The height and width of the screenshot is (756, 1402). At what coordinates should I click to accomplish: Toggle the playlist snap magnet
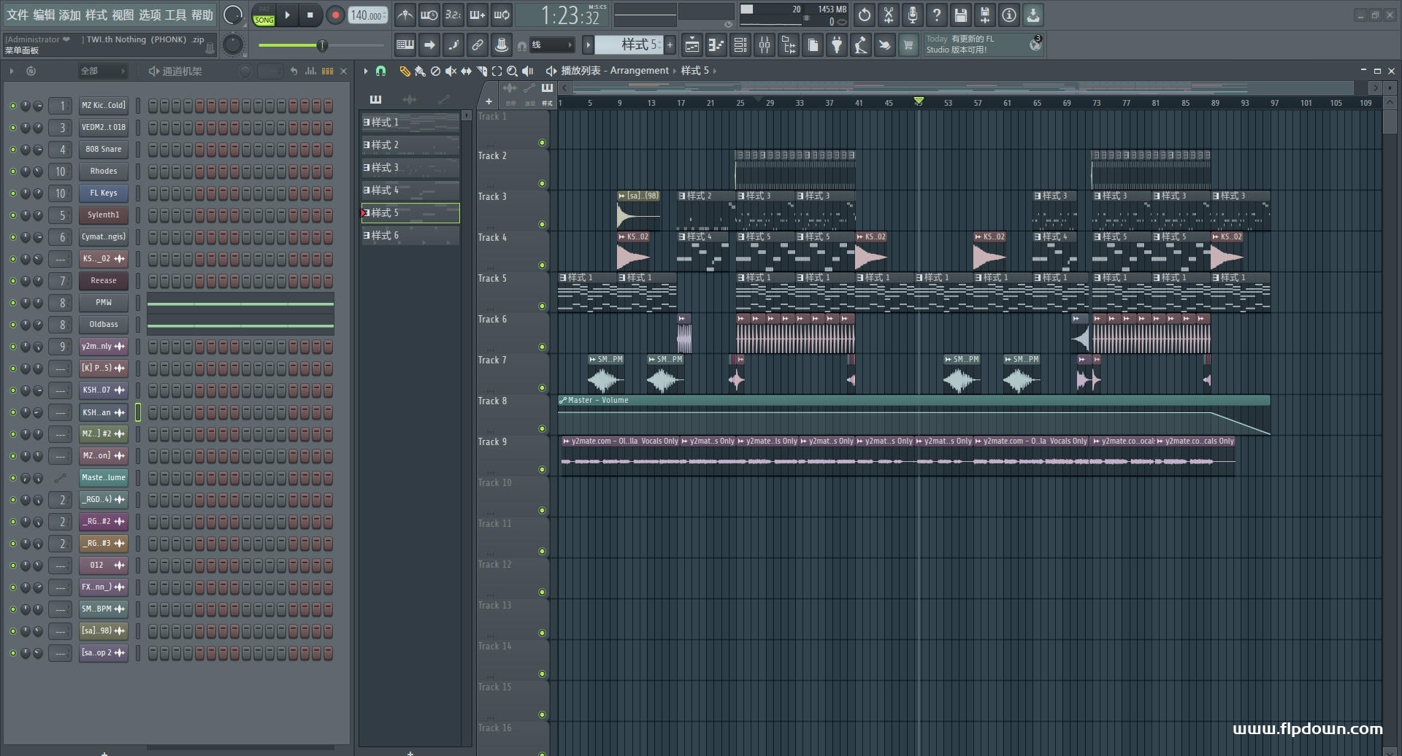(x=380, y=71)
